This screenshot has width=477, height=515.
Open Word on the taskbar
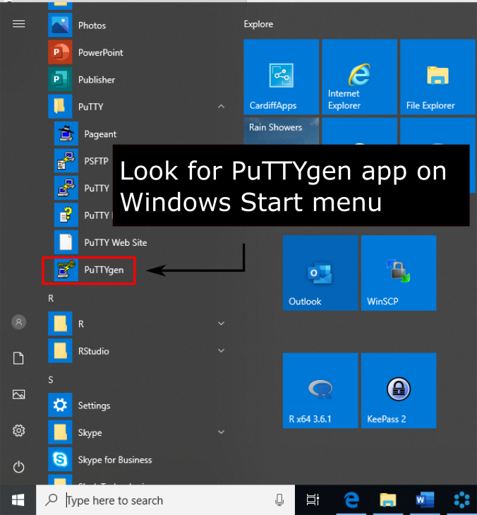click(x=425, y=500)
